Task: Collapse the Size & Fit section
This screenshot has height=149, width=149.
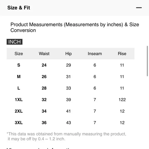Action: coord(139,8)
